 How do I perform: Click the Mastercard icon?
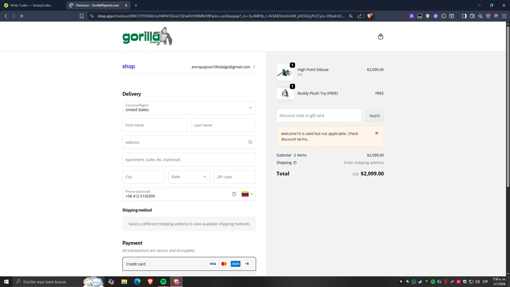[x=224, y=264]
